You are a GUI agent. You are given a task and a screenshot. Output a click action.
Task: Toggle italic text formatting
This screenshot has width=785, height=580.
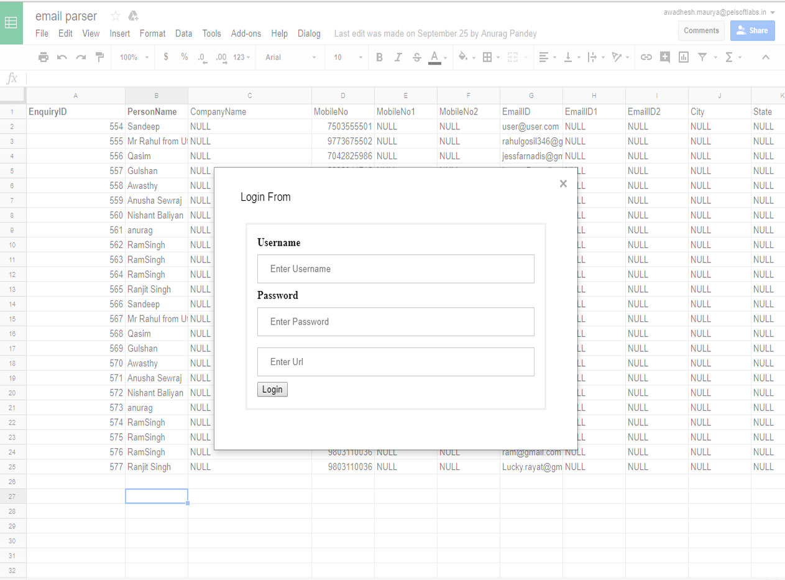coord(398,57)
